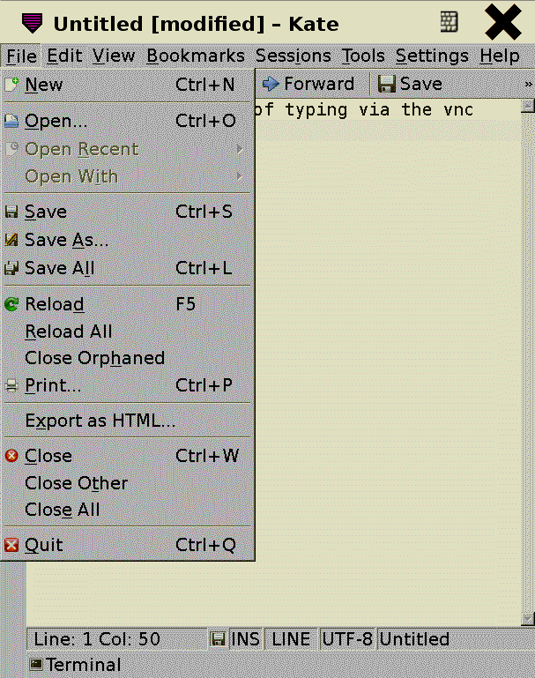
Task: Click the Save All icon in File menu
Action: tap(11, 268)
